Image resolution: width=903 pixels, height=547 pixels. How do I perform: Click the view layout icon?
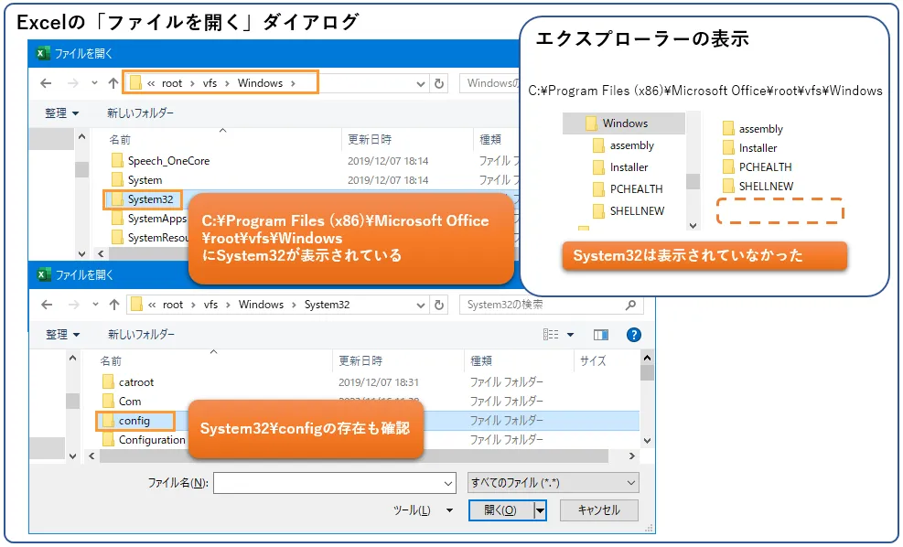tap(551, 335)
